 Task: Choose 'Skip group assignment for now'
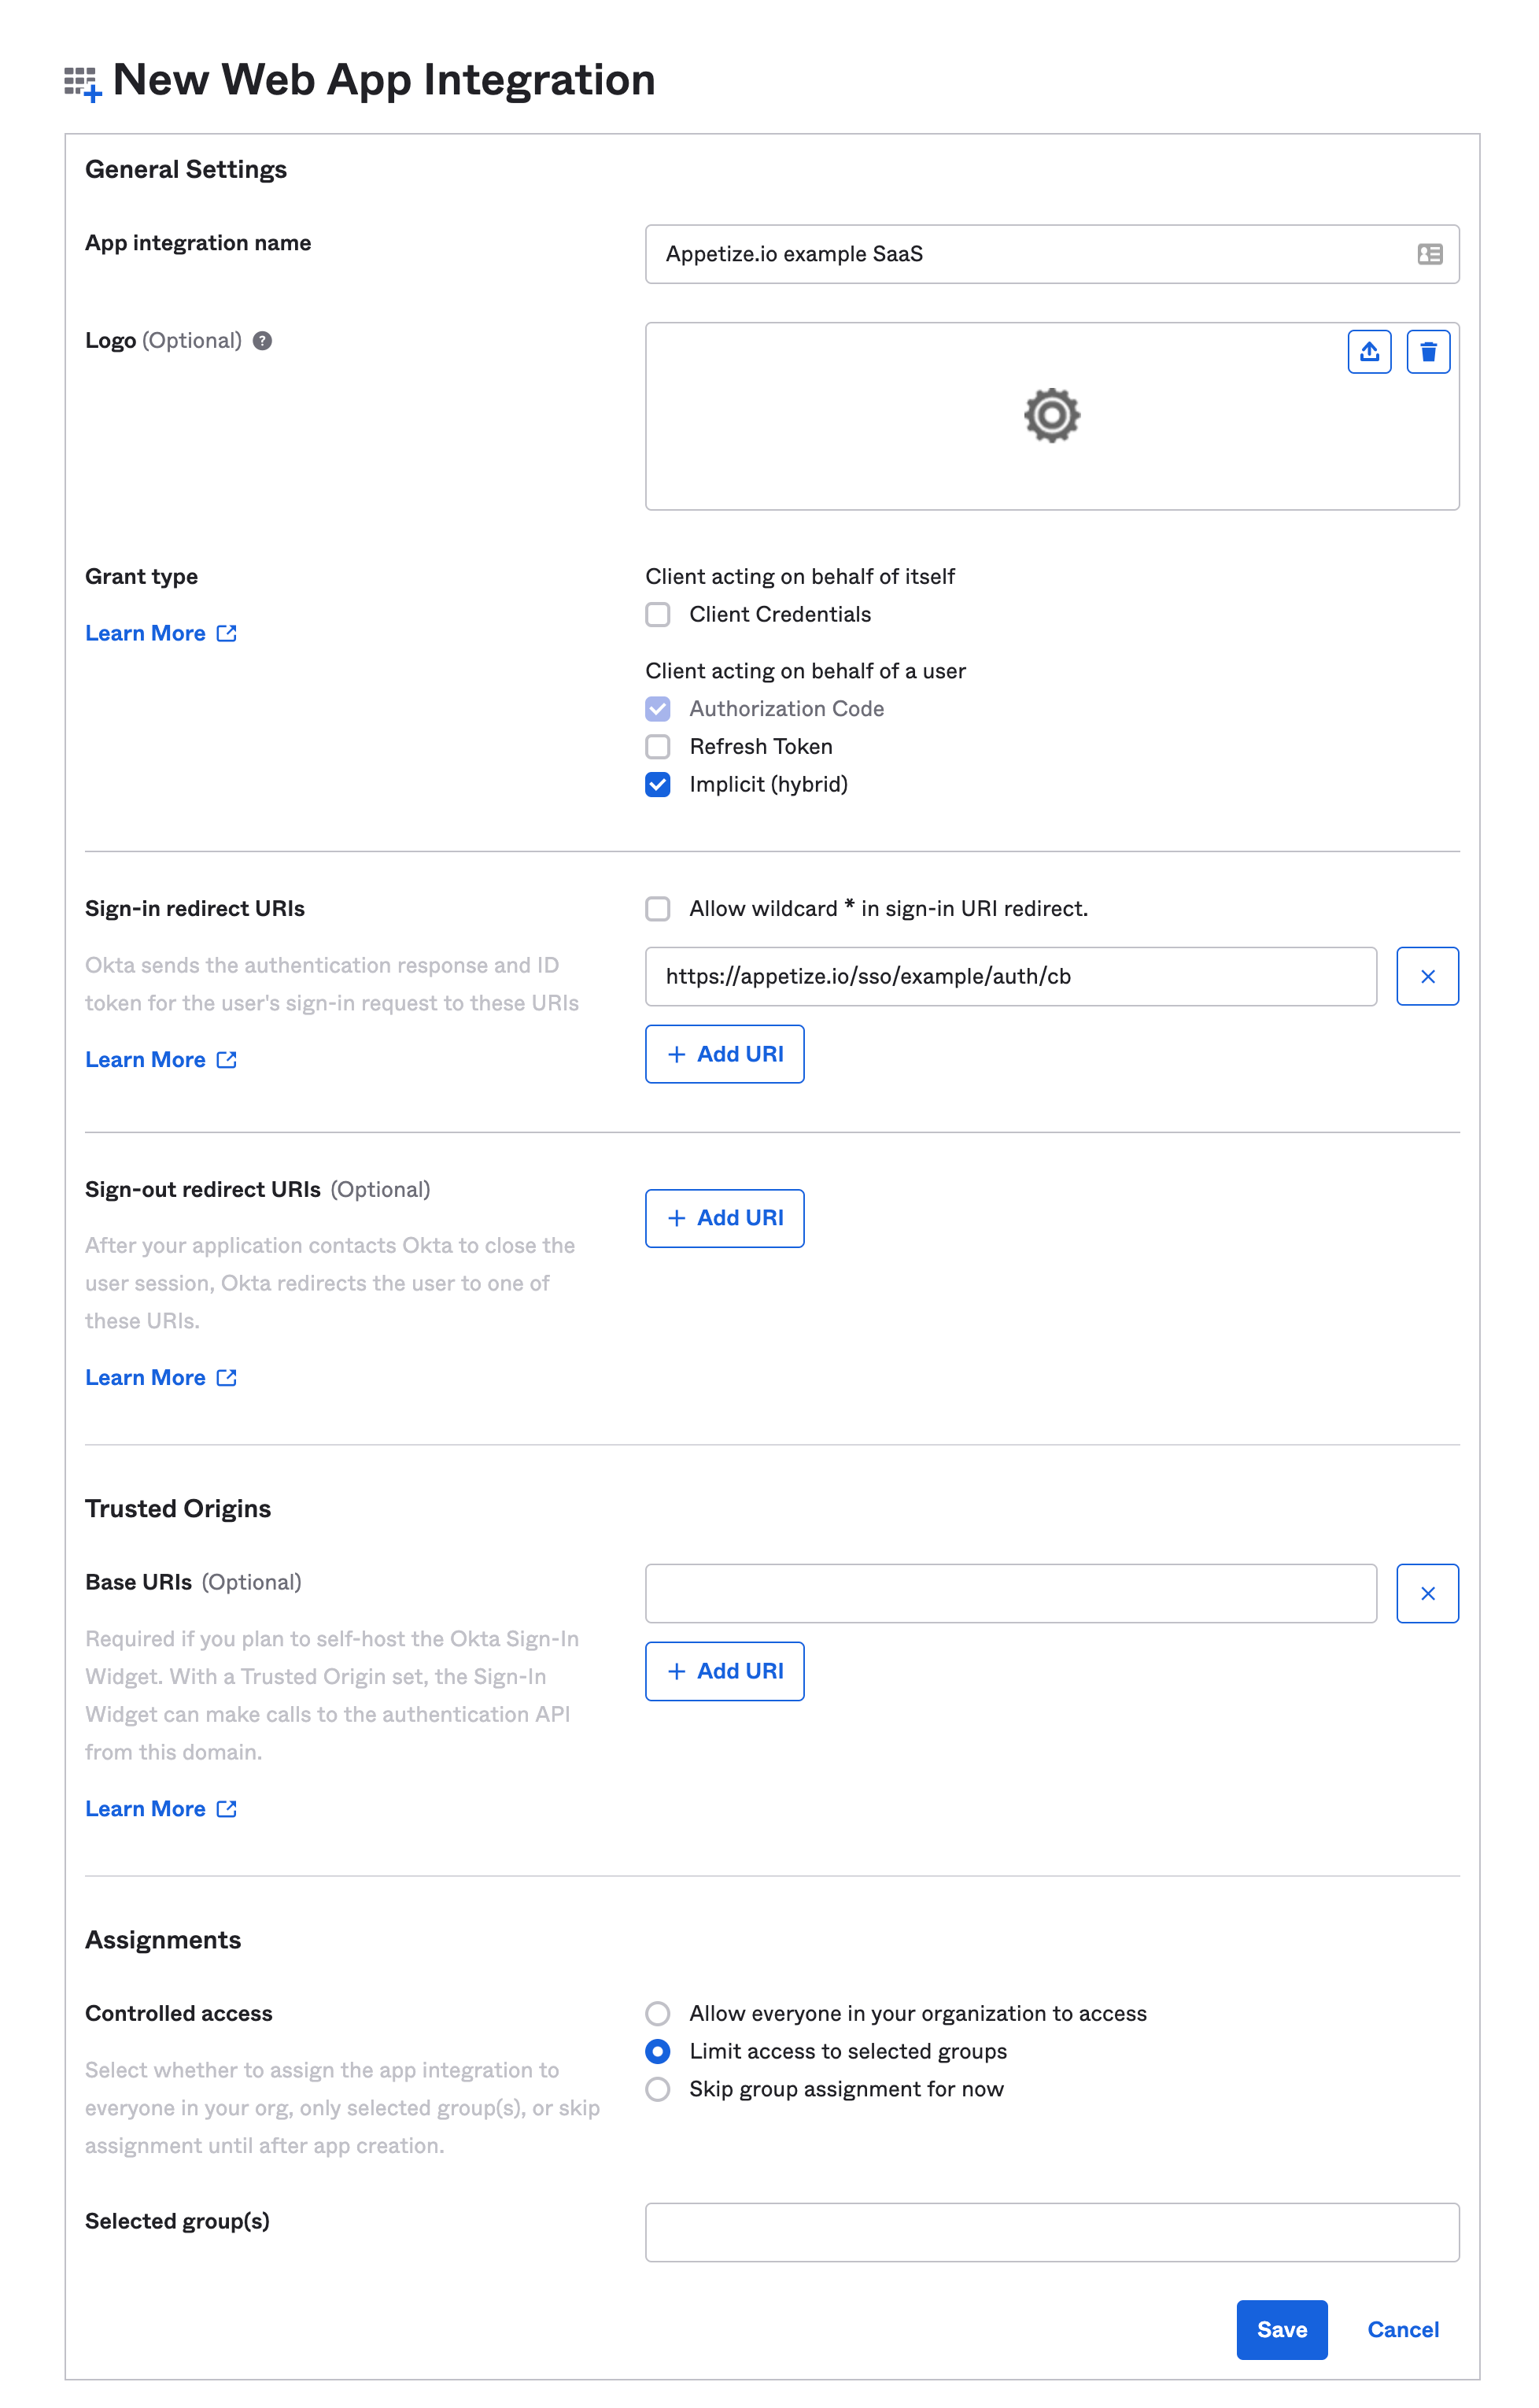tap(658, 2089)
